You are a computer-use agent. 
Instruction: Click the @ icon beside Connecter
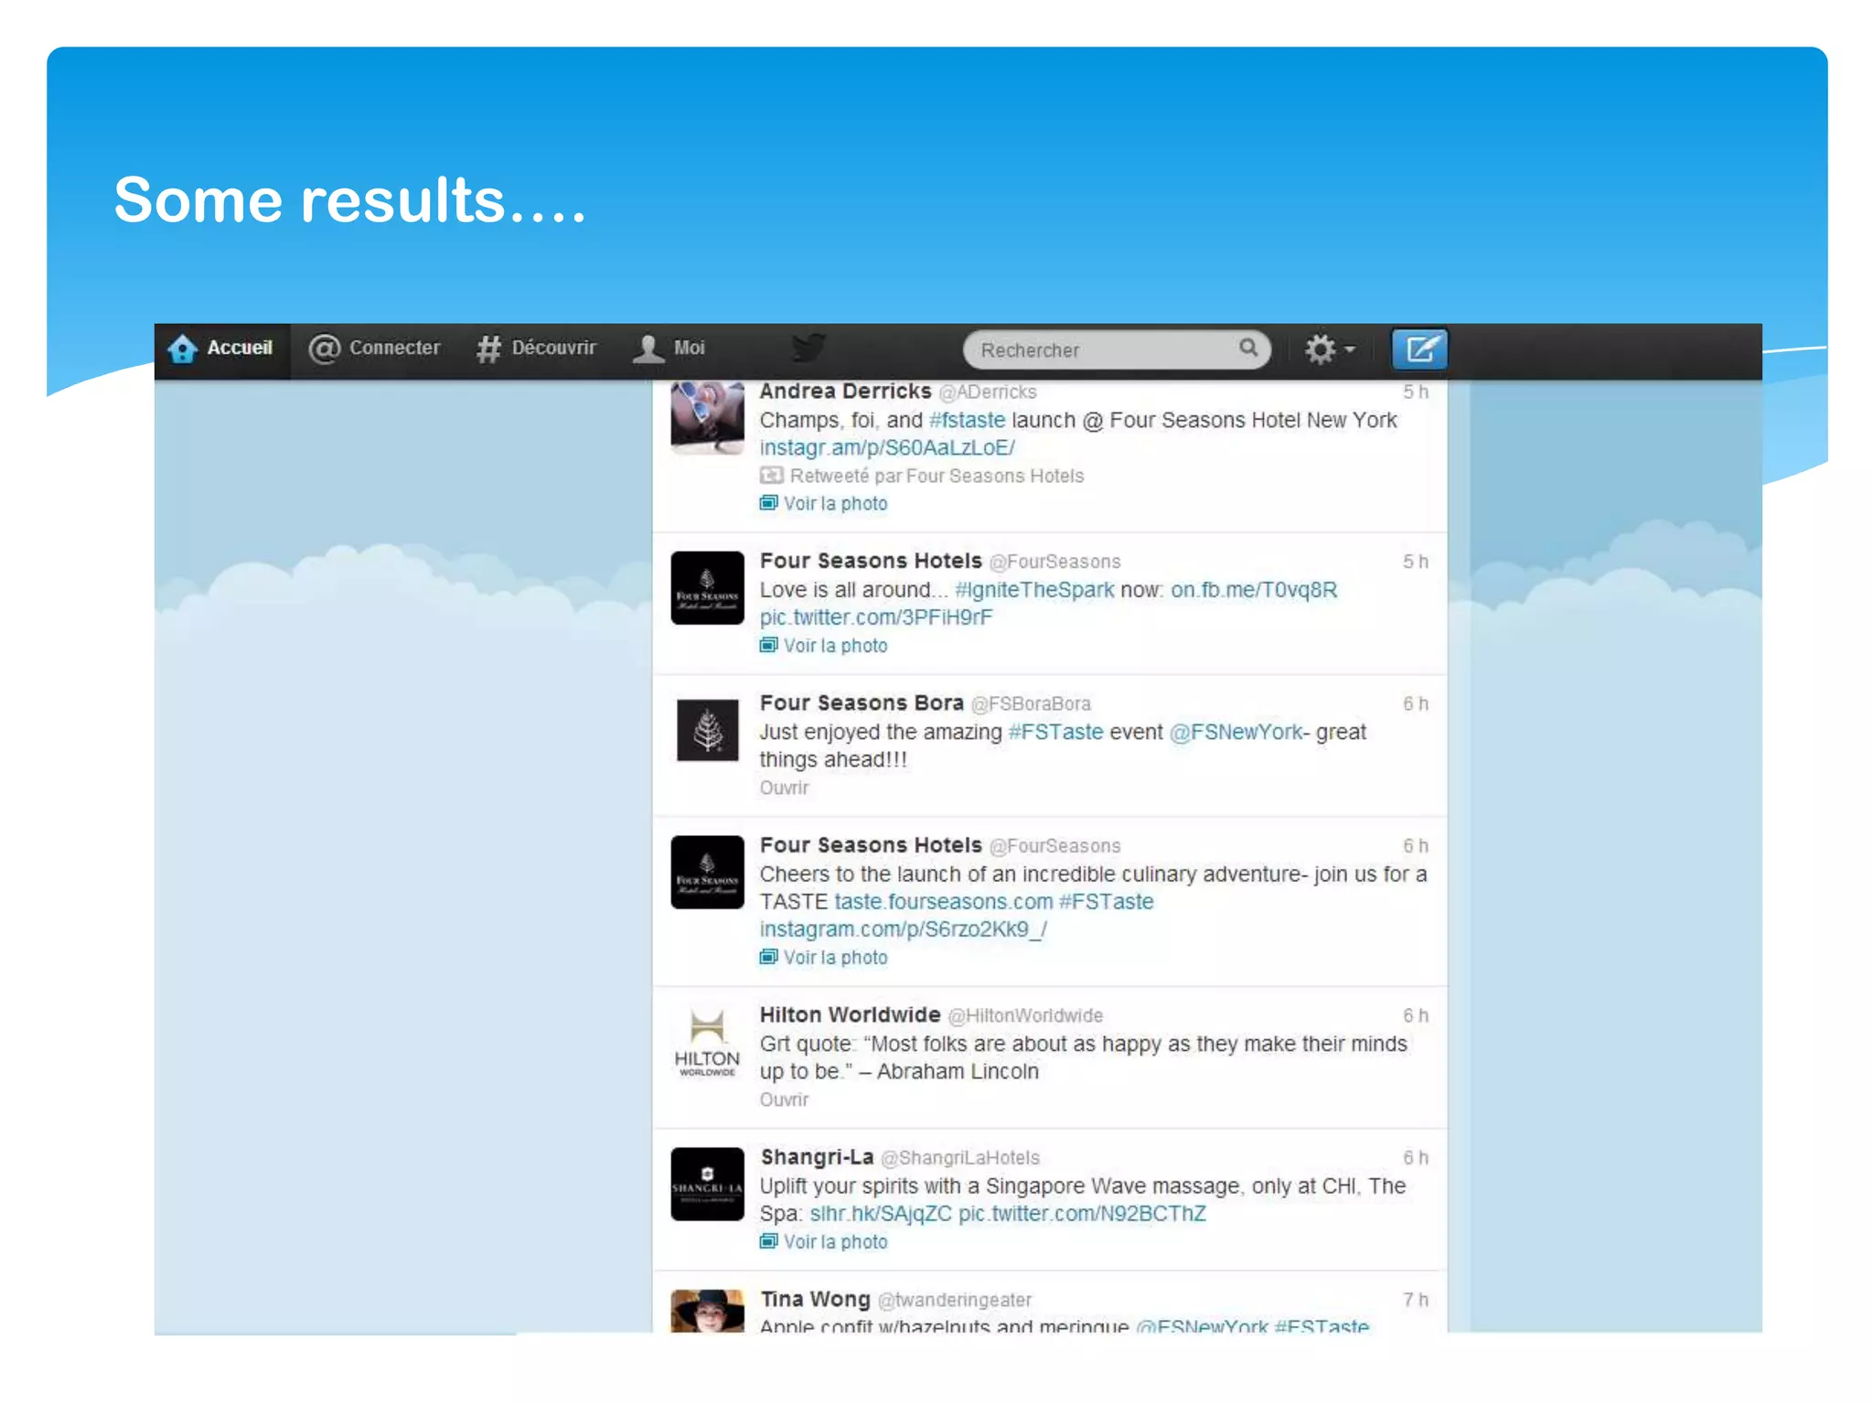(x=324, y=349)
